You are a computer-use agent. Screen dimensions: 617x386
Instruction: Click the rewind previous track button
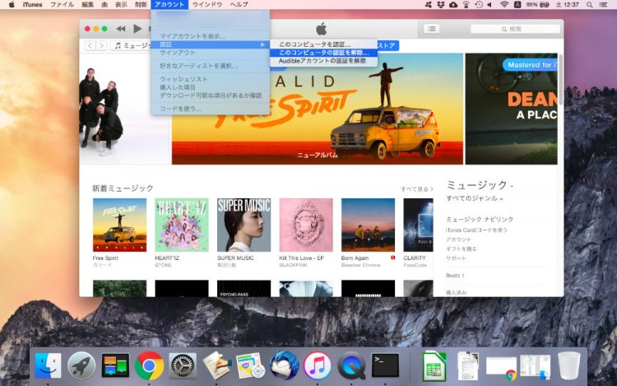[x=121, y=29]
